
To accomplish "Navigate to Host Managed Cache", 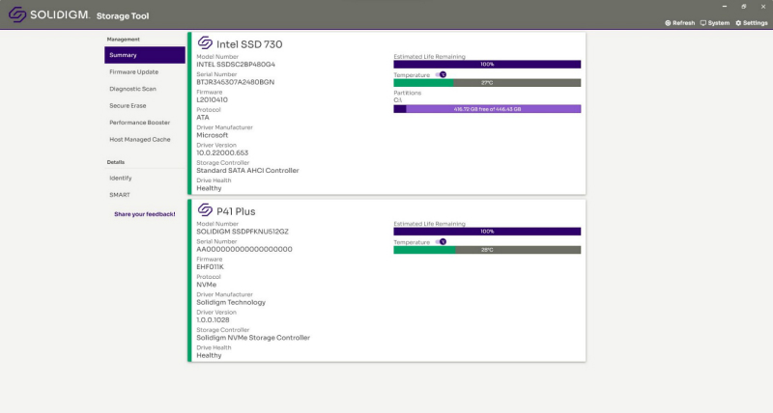I will (x=139, y=139).
